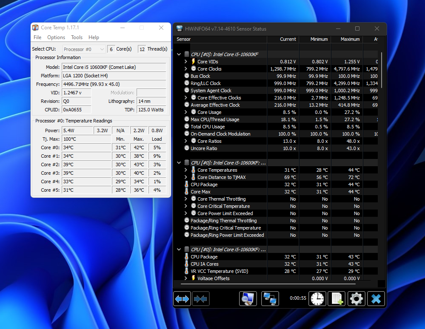
Task: Click the Frequency field in Core Temp
Action: [114, 84]
